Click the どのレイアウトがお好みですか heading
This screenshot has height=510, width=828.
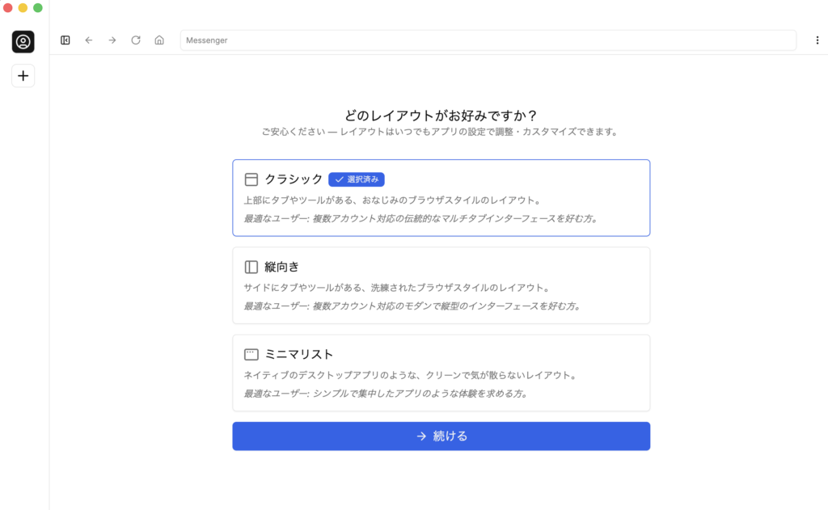pos(441,116)
